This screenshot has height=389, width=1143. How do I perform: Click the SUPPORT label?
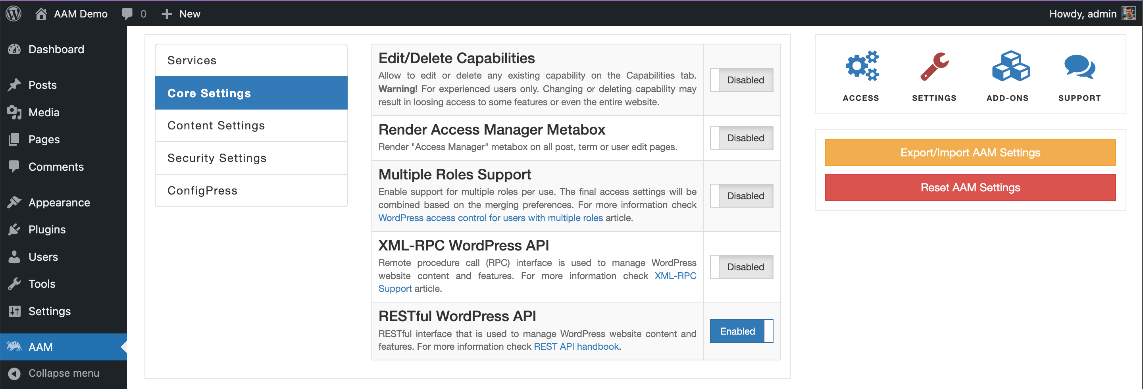coord(1079,98)
